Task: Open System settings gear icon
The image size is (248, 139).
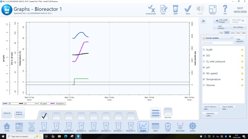Action: (193, 126)
